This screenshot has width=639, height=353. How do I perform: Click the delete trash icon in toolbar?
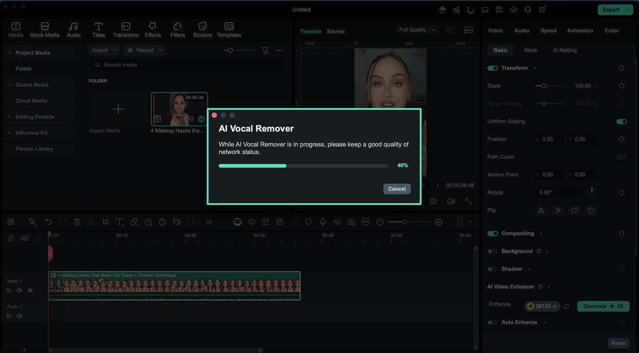coord(77,222)
